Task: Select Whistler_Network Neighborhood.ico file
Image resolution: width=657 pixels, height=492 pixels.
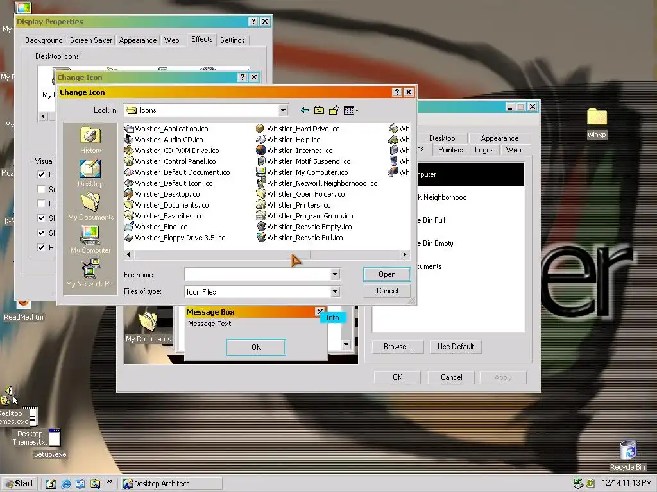Action: click(x=317, y=183)
